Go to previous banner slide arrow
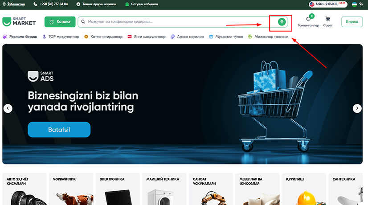Image resolution: width=368 pixels, height=205 pixels. pyautogui.click(x=8, y=108)
